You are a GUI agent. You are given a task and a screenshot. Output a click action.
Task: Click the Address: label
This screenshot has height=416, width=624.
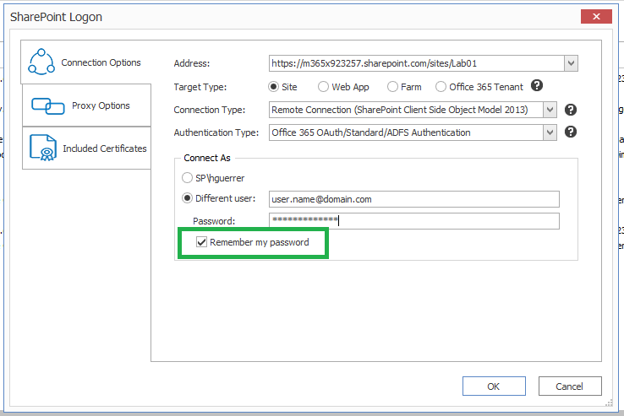(191, 63)
